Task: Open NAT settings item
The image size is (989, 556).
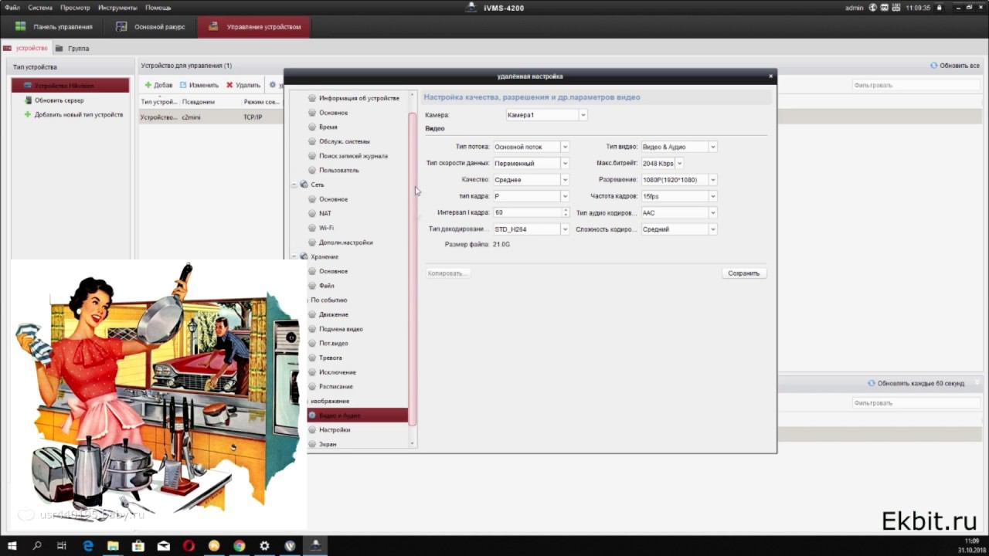Action: 325,213
